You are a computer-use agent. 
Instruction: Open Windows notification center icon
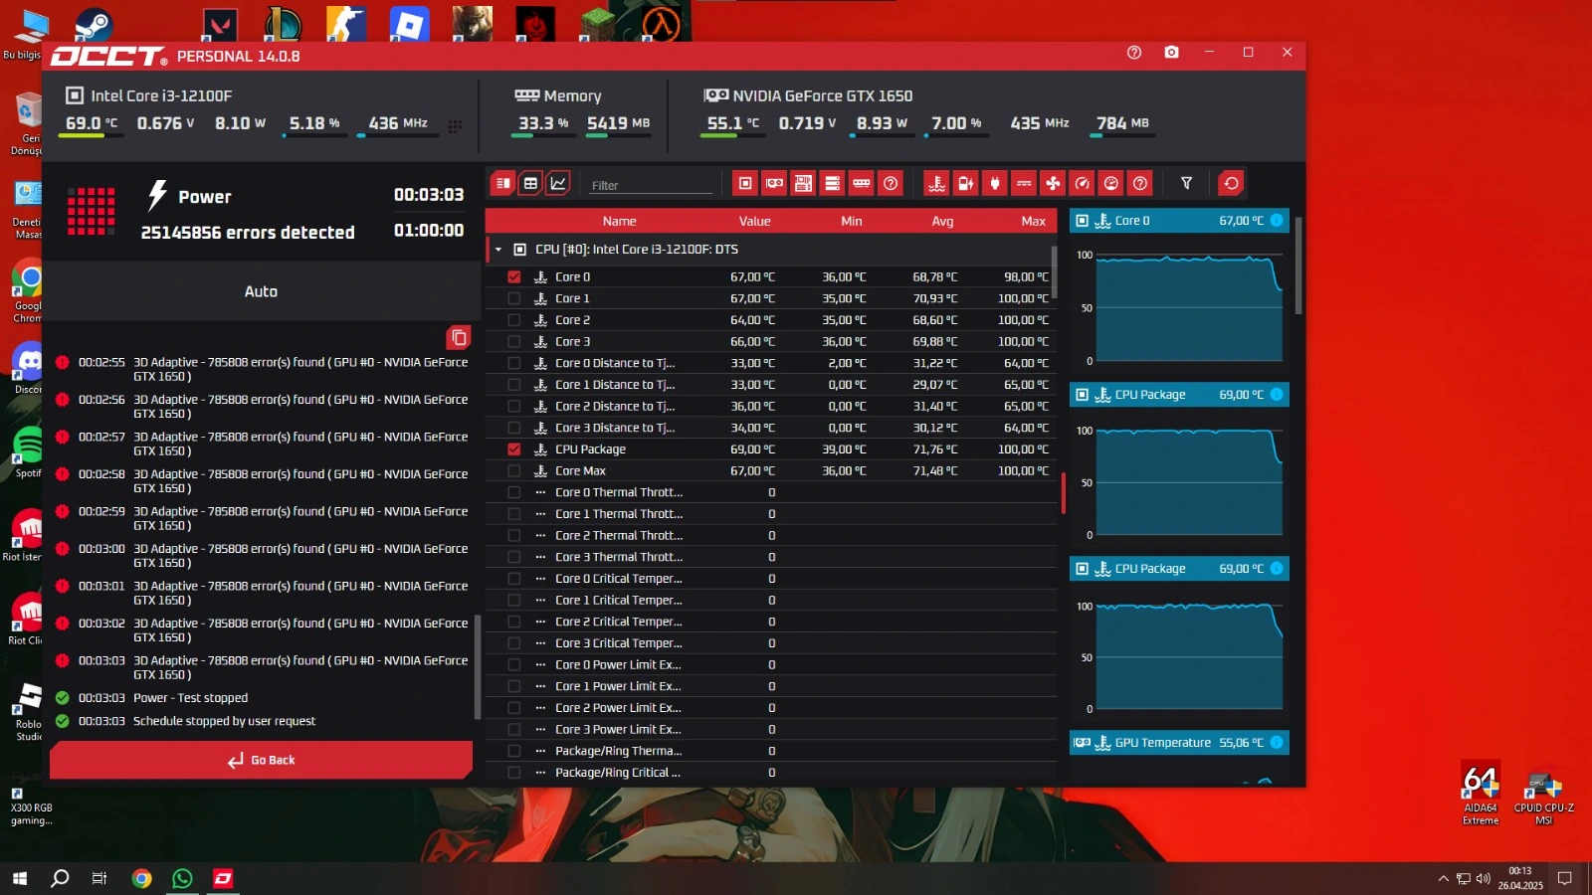[1565, 878]
